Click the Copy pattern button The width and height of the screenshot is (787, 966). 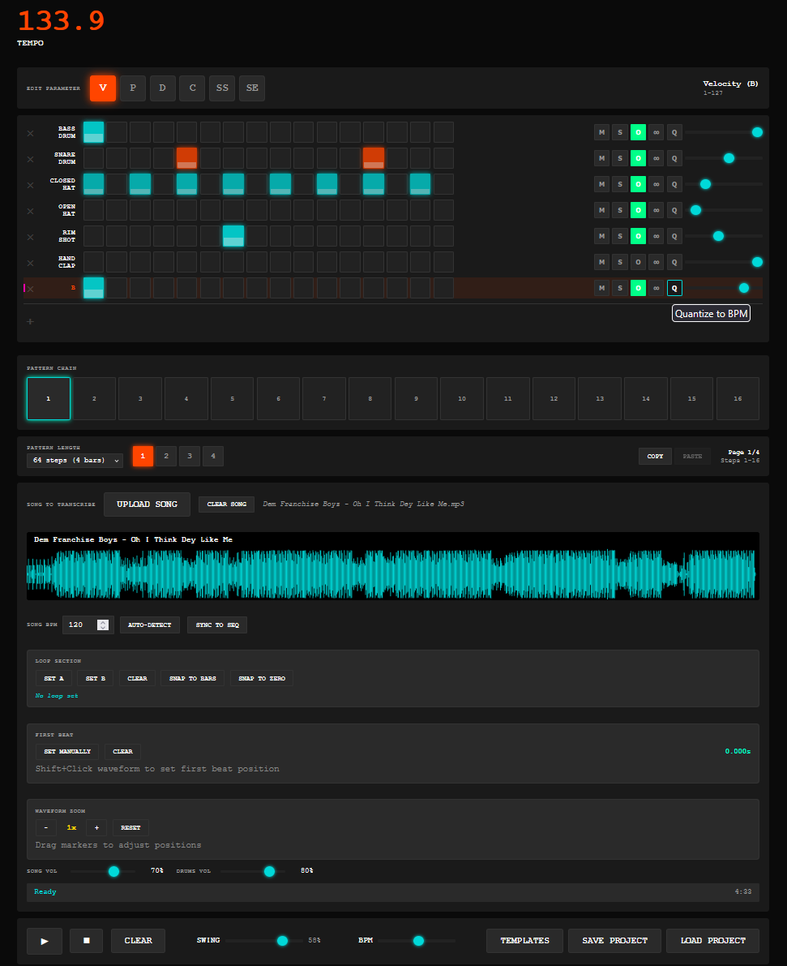click(655, 457)
